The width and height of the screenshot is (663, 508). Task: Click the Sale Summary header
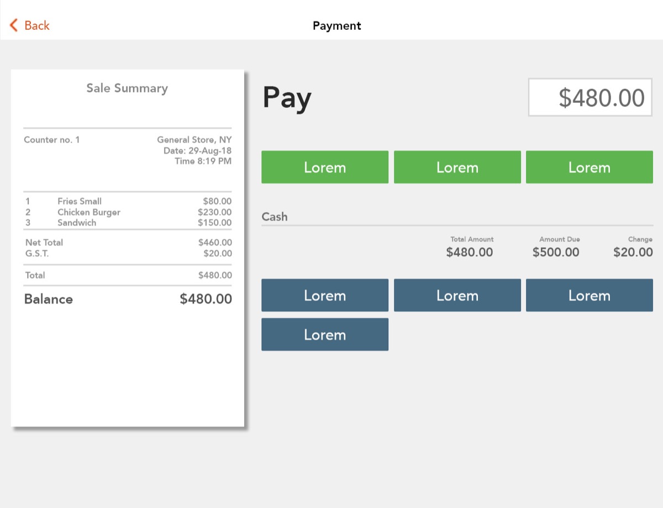pyautogui.click(x=127, y=88)
